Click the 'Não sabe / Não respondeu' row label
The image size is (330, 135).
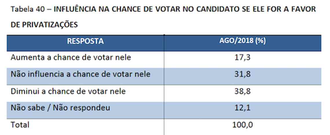[60, 108]
